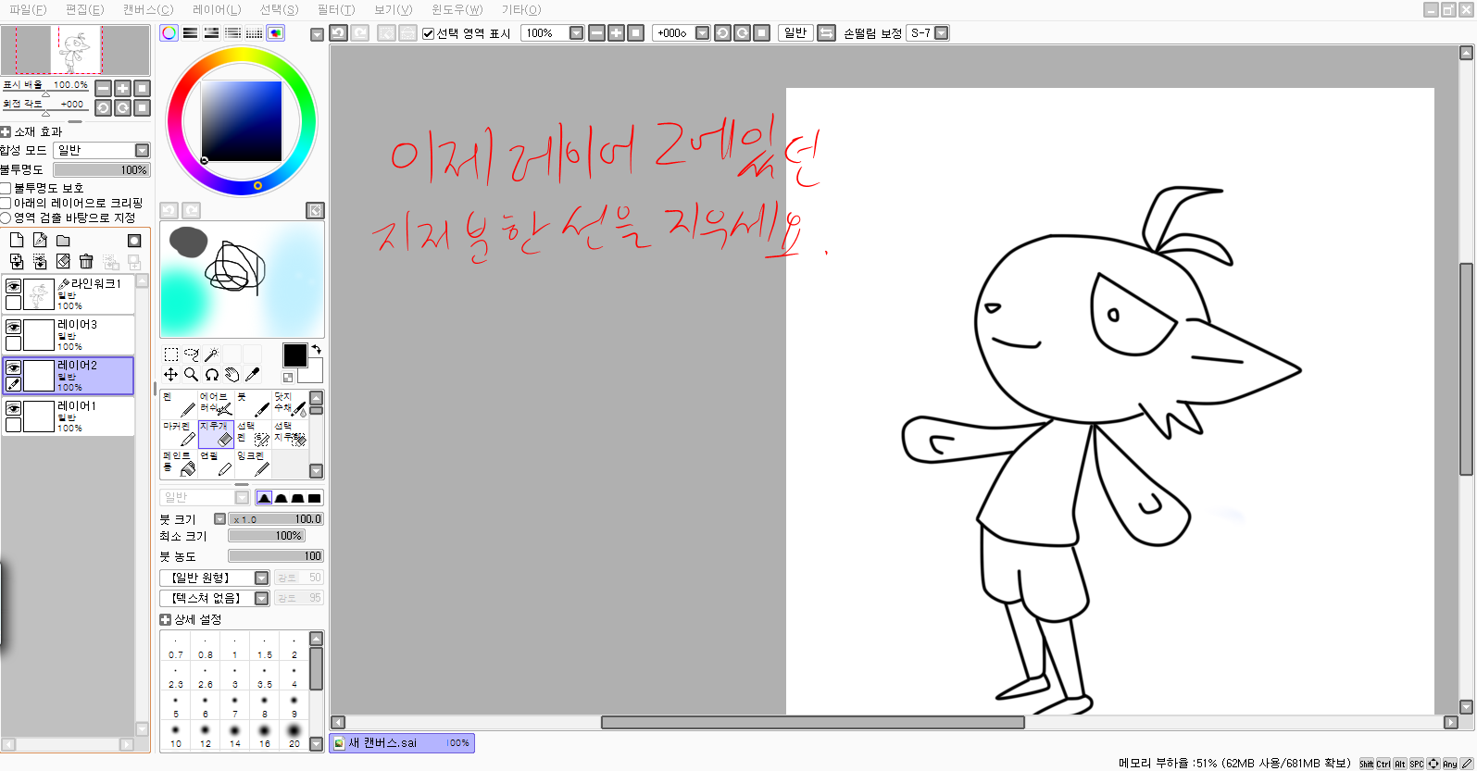The height and width of the screenshot is (771, 1477).
Task: Open the 파일 menu
Action: tap(28, 9)
